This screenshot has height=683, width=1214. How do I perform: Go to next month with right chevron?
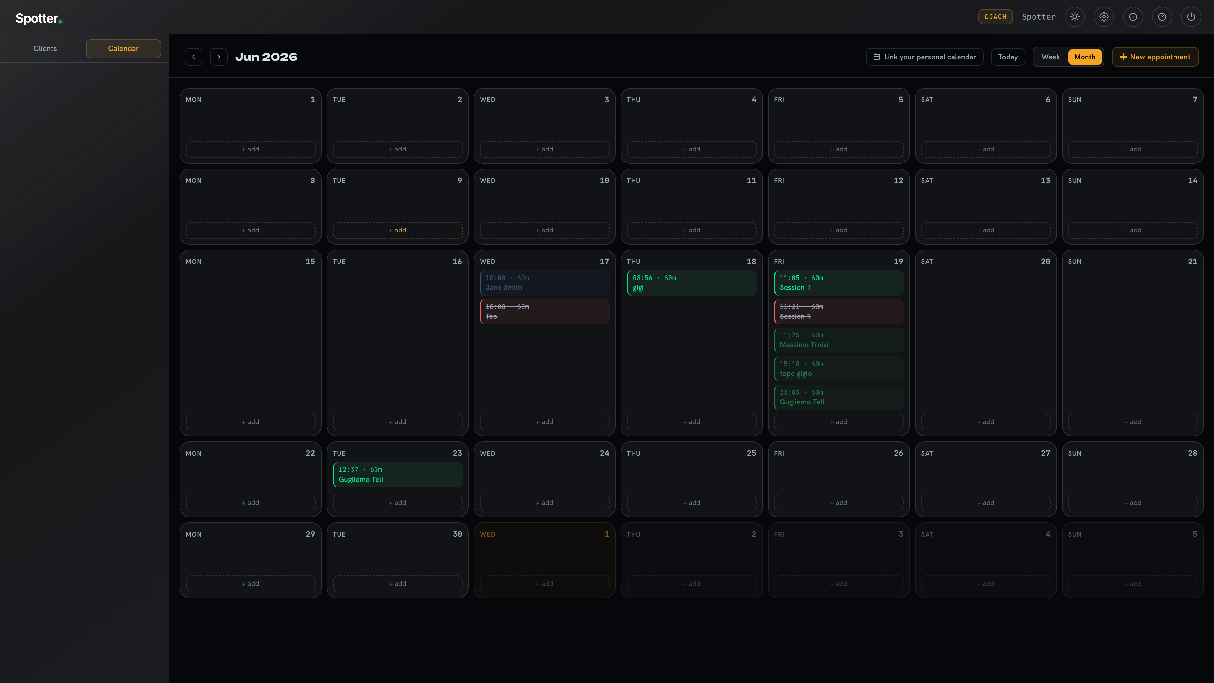(x=219, y=57)
